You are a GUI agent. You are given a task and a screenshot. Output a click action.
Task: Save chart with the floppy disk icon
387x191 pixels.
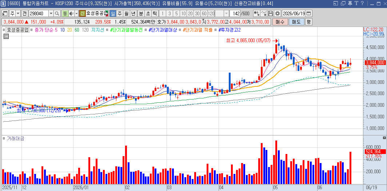(271, 13)
